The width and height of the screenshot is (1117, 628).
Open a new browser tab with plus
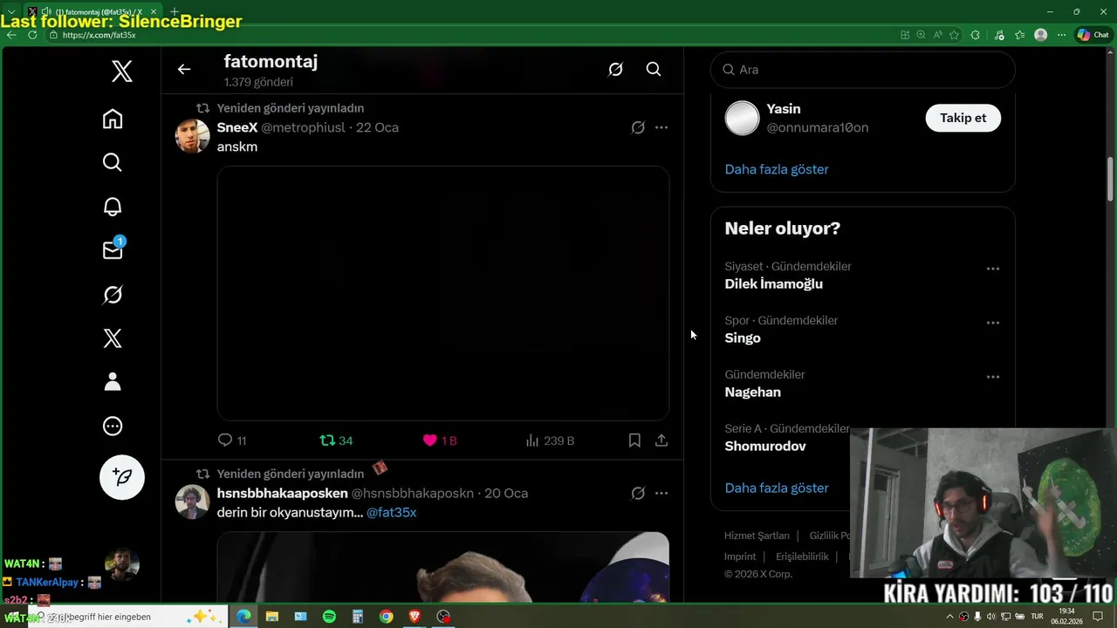pyautogui.click(x=174, y=11)
